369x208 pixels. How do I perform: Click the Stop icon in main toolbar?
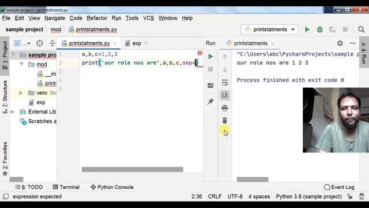point(345,29)
